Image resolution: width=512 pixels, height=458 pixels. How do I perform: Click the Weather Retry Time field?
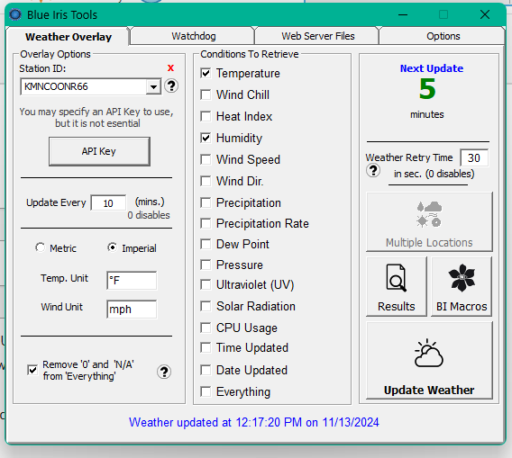pos(474,158)
